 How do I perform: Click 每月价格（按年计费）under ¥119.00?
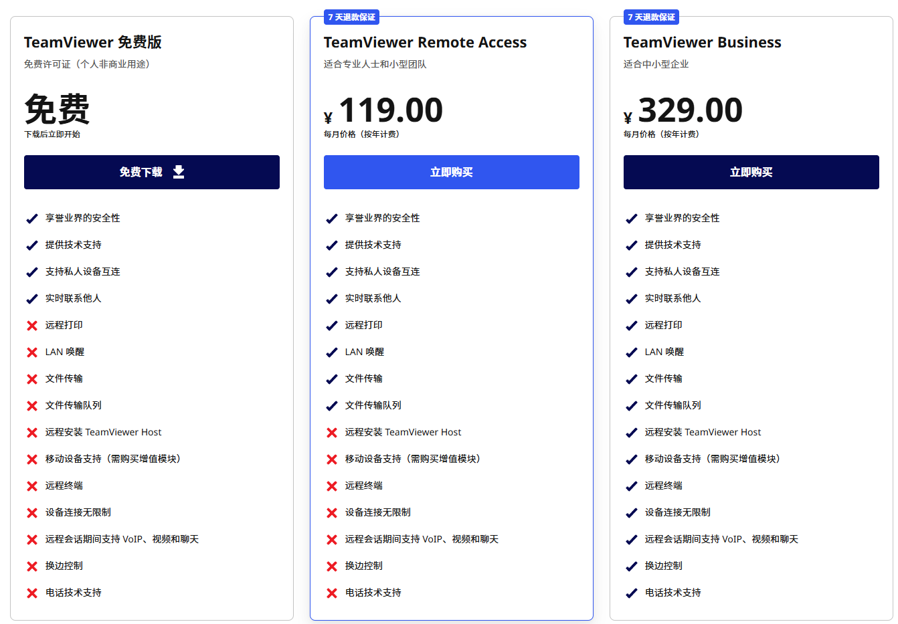pos(363,134)
